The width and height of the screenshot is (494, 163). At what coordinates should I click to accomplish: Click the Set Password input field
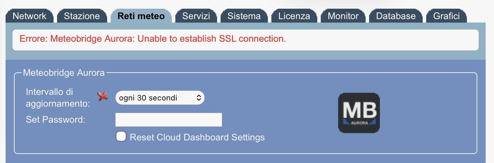pos(168,120)
